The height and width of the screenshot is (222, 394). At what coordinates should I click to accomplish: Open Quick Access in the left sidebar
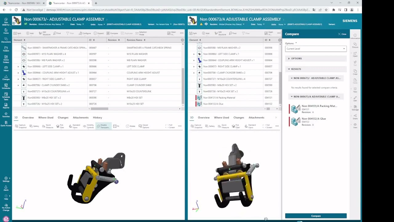(6, 123)
